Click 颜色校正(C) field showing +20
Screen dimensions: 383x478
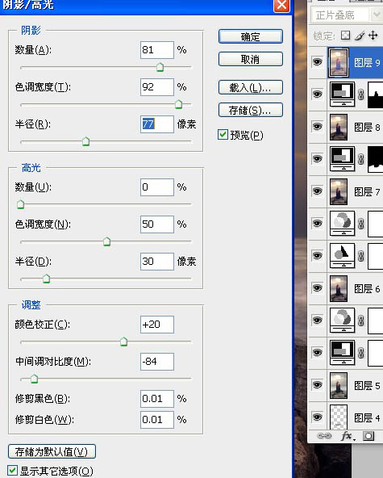click(157, 325)
